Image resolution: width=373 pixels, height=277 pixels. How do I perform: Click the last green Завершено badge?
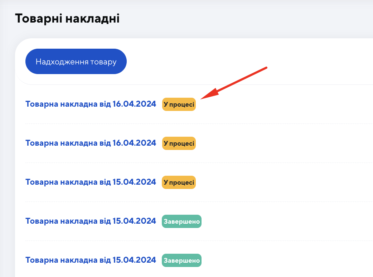point(181,260)
